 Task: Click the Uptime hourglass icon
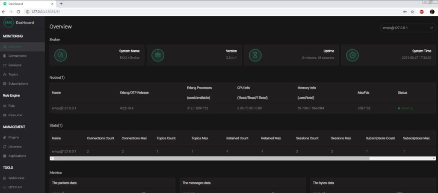pyautogui.click(x=255, y=55)
